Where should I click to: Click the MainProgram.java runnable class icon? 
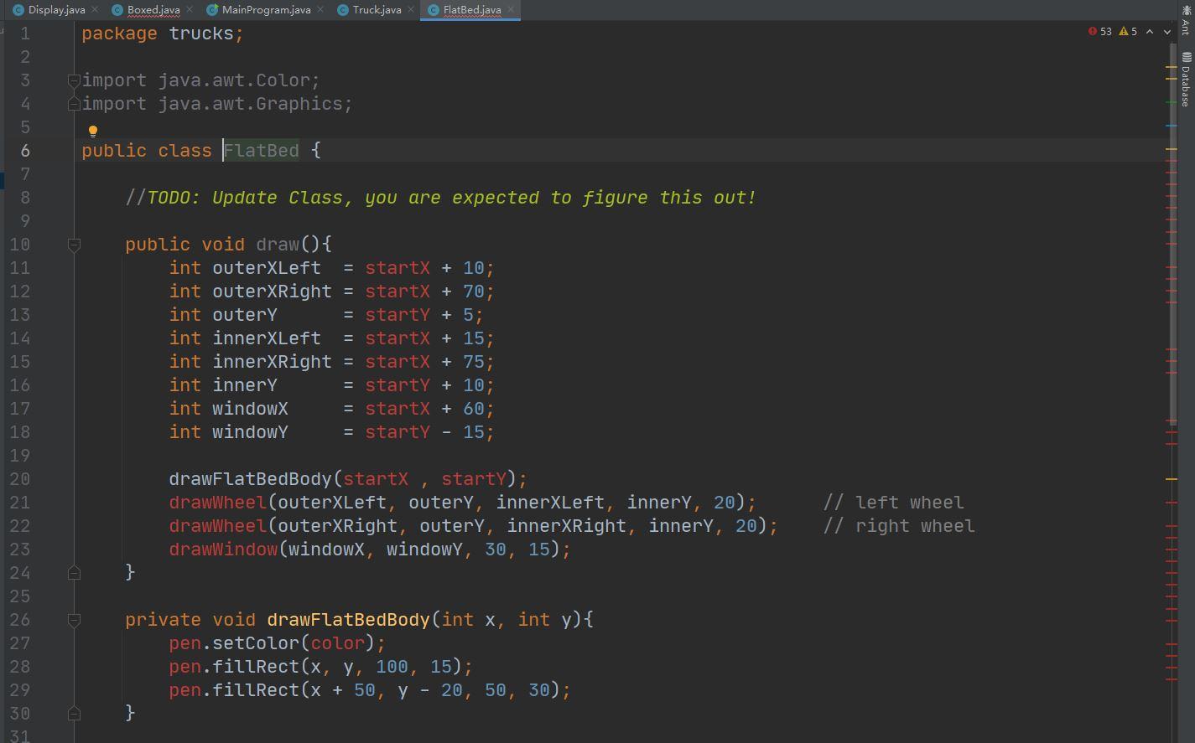[212, 10]
